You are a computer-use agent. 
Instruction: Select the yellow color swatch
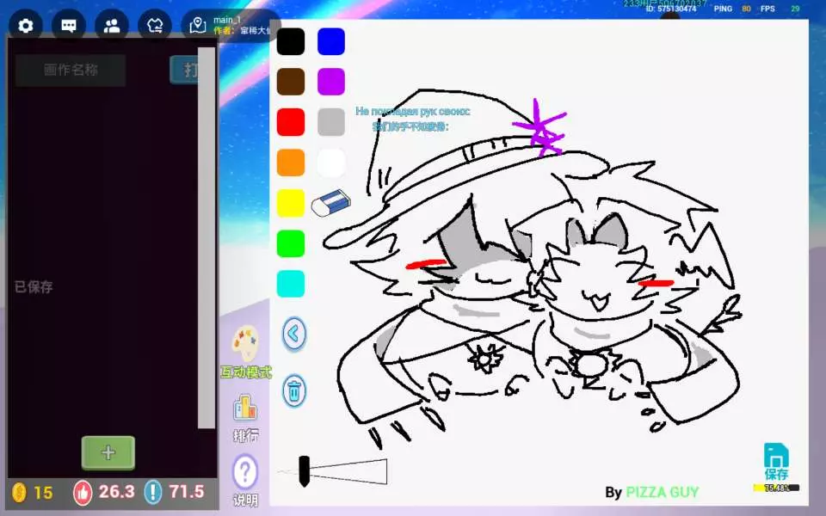coord(291,203)
